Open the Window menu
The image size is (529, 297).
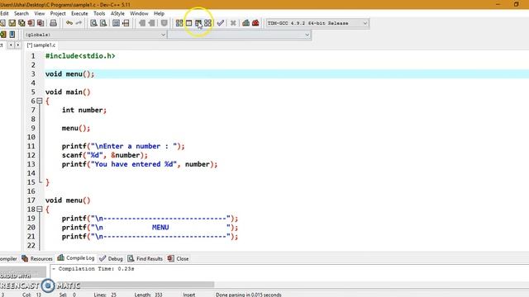point(139,13)
